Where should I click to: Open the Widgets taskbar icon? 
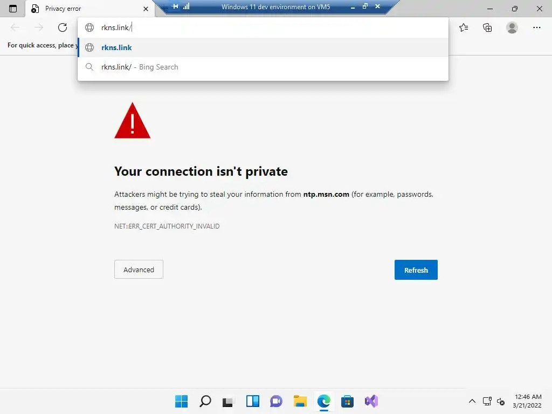[x=253, y=401]
